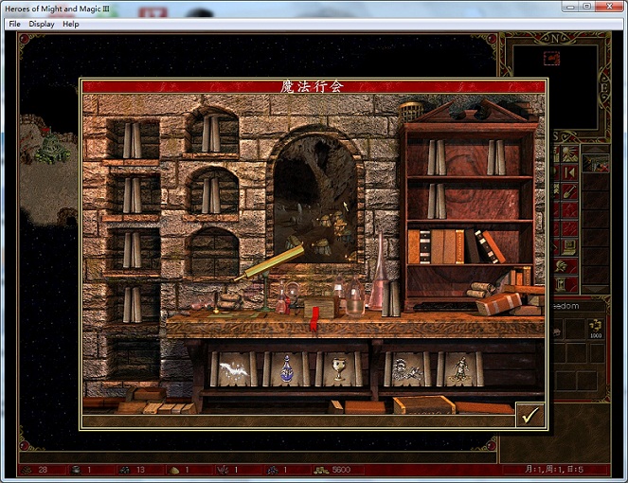628x483 pixels.
Task: Select the white sparkle spell scroll
Action: pos(234,369)
